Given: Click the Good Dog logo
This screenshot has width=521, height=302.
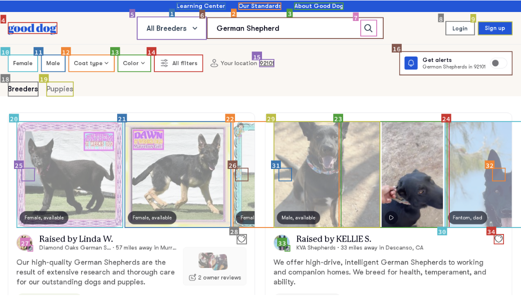Looking at the screenshot, I should tap(32, 28).
